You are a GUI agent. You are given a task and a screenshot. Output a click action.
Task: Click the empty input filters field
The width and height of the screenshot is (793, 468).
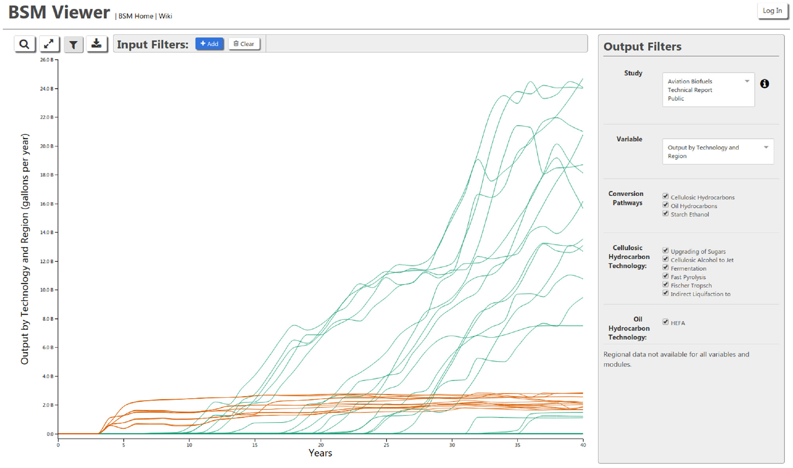pos(426,44)
